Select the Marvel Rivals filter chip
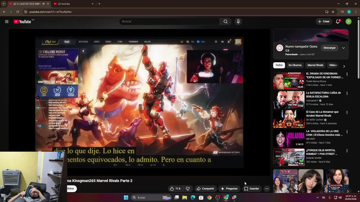 315,65
